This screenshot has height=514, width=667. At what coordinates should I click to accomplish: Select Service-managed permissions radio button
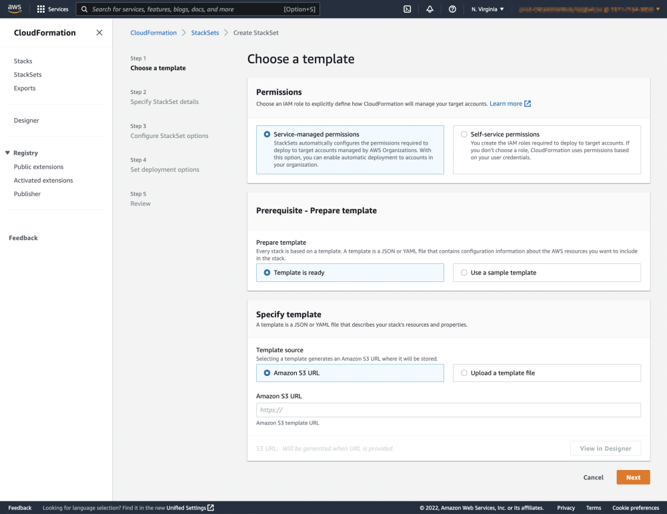pyautogui.click(x=267, y=135)
